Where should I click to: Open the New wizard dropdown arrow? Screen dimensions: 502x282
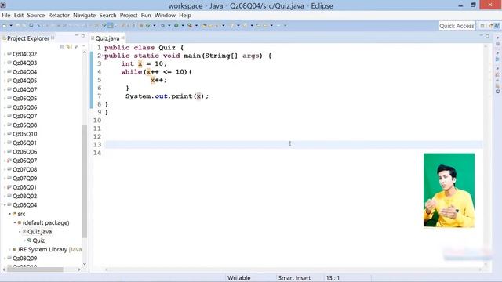click(11, 26)
